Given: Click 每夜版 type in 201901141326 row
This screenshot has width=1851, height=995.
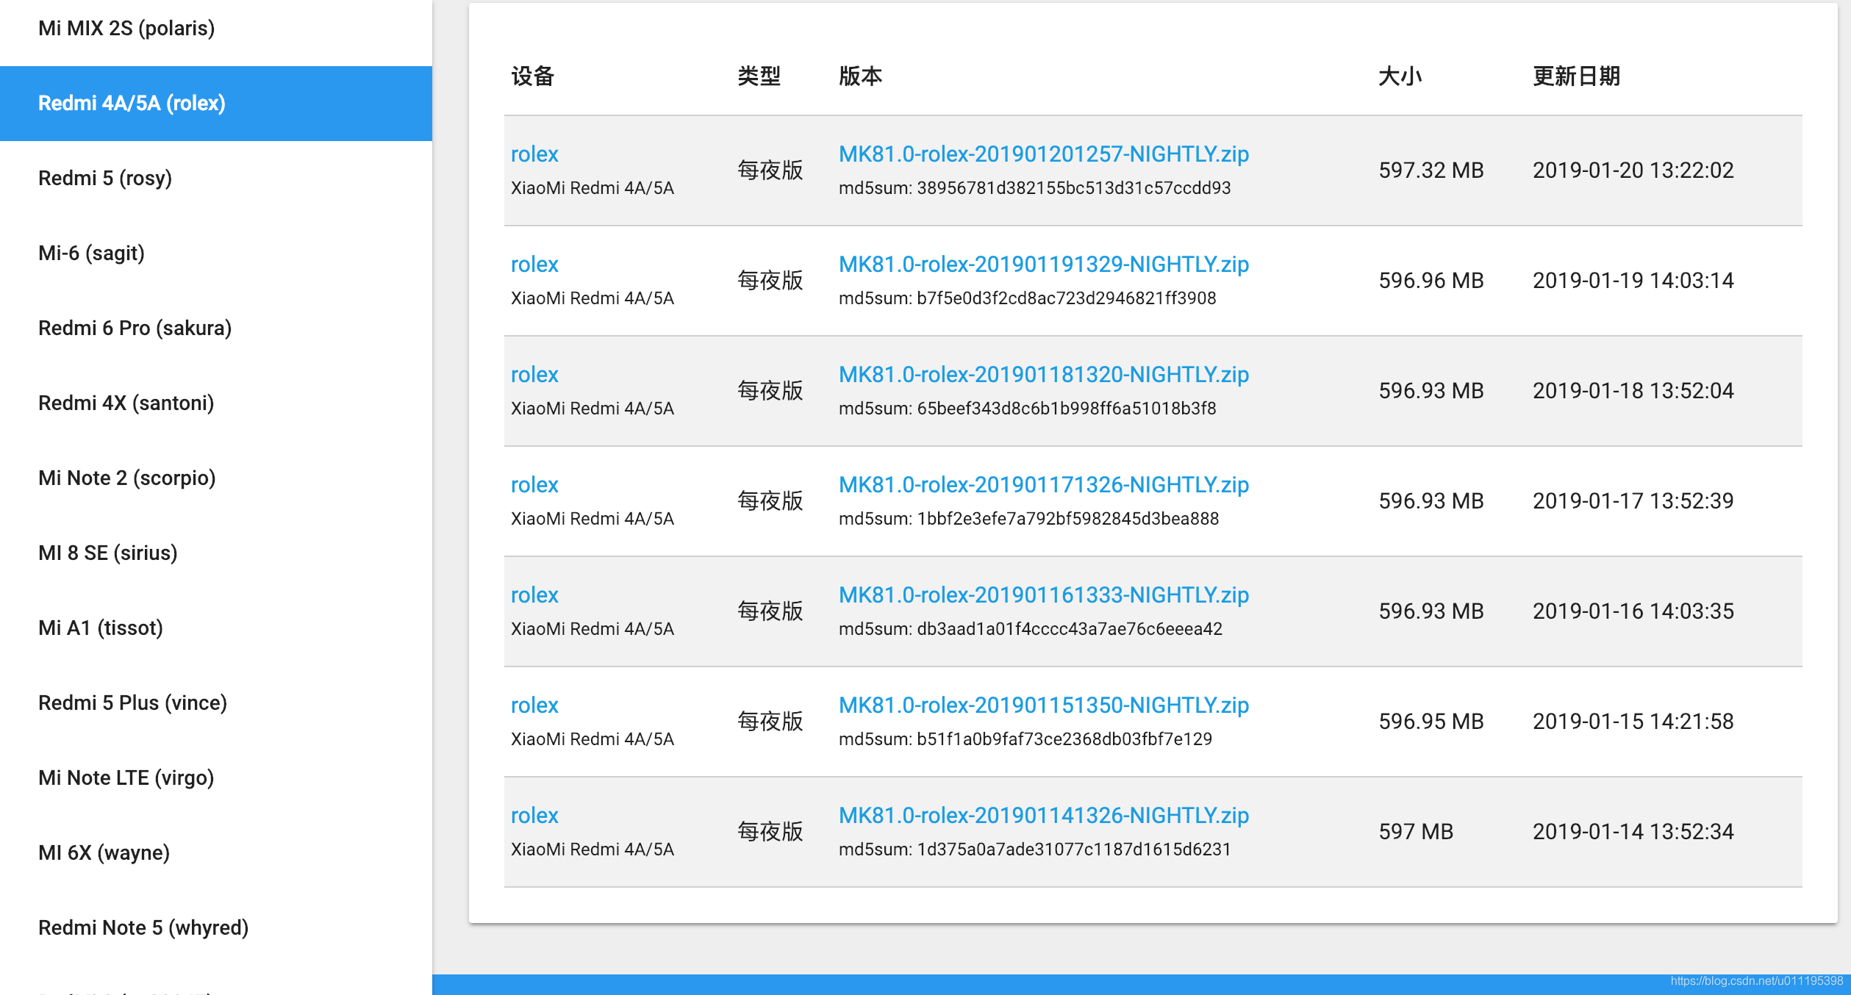Looking at the screenshot, I should [x=770, y=831].
